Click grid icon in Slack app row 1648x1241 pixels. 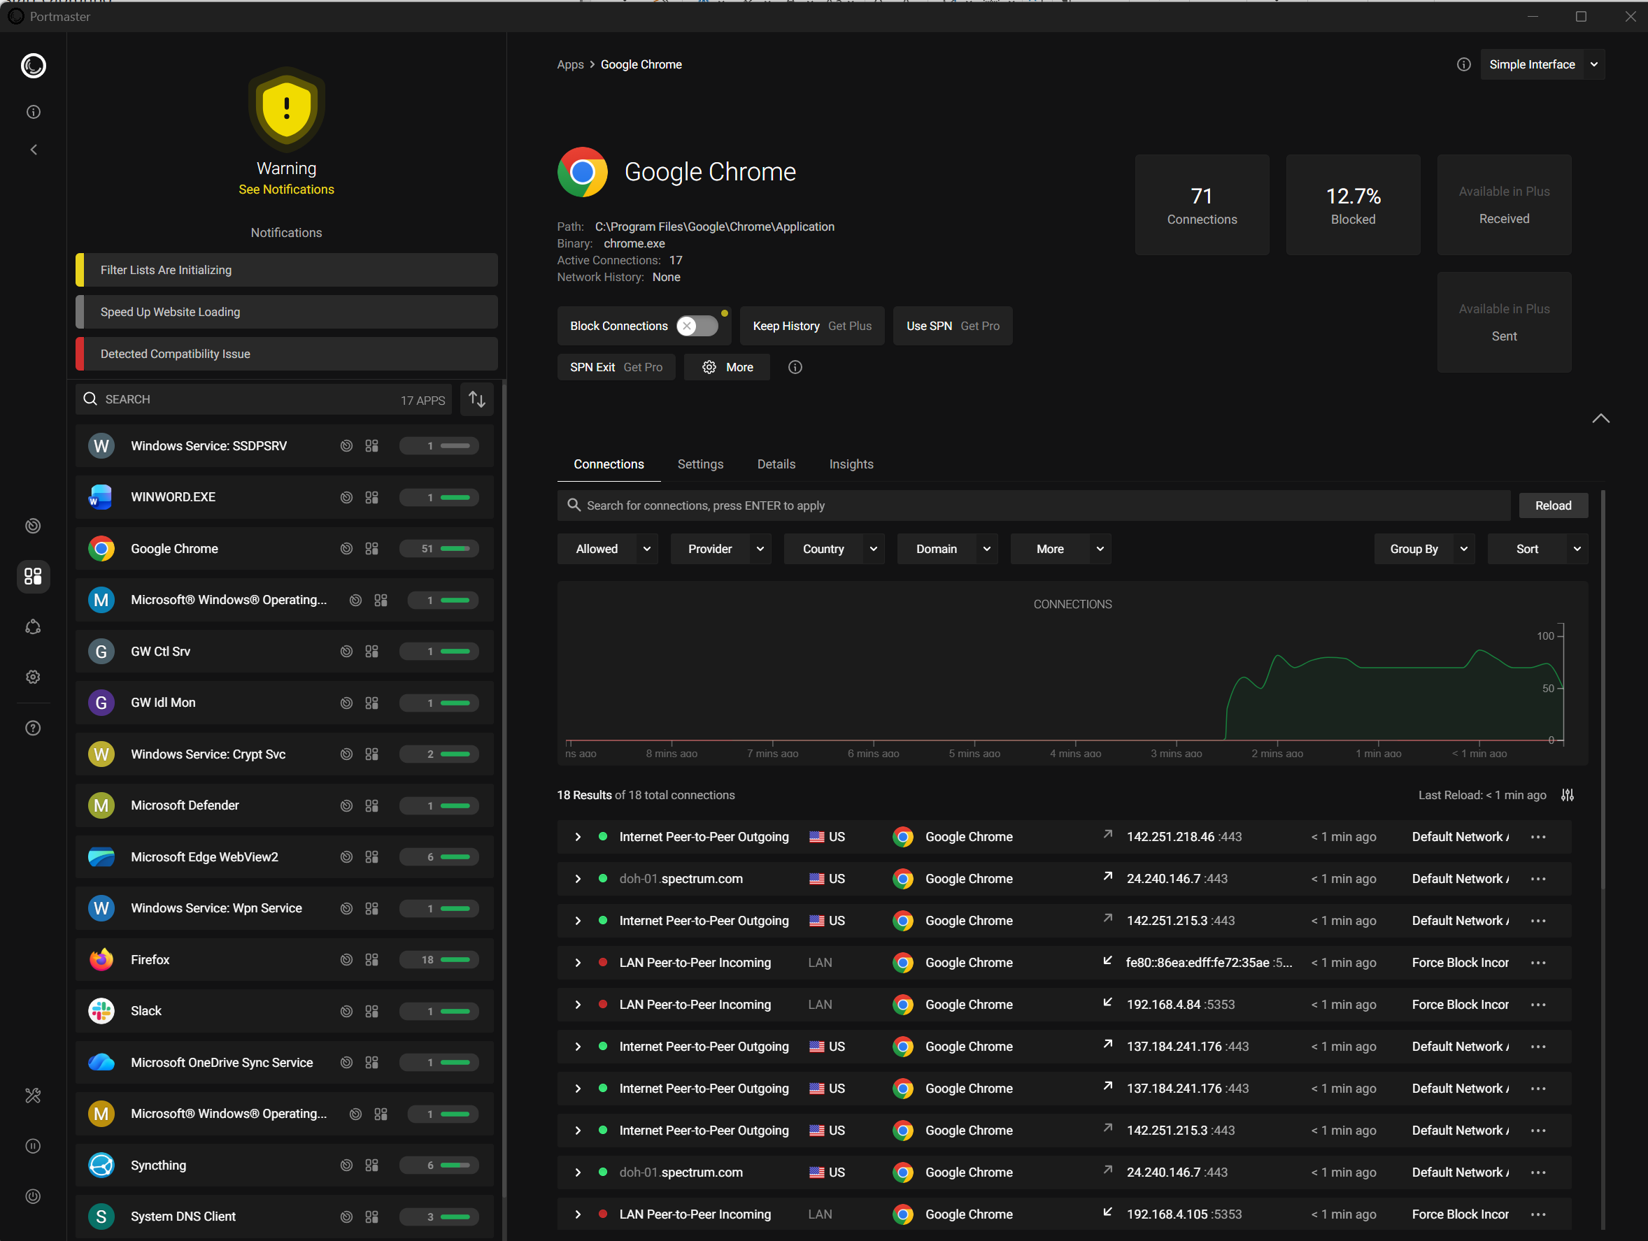[371, 1011]
